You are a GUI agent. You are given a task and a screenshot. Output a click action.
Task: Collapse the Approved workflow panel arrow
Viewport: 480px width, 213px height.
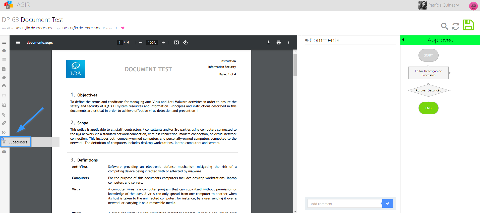(403, 40)
